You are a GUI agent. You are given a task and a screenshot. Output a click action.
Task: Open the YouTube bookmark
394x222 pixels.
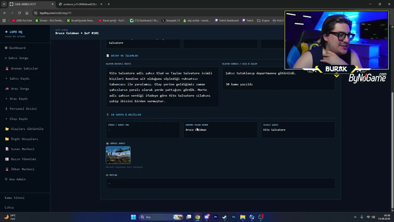(22, 21)
